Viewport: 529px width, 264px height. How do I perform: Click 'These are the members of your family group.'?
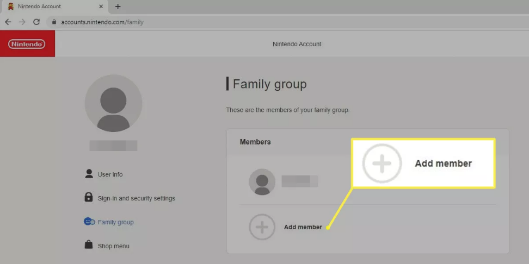pos(287,110)
